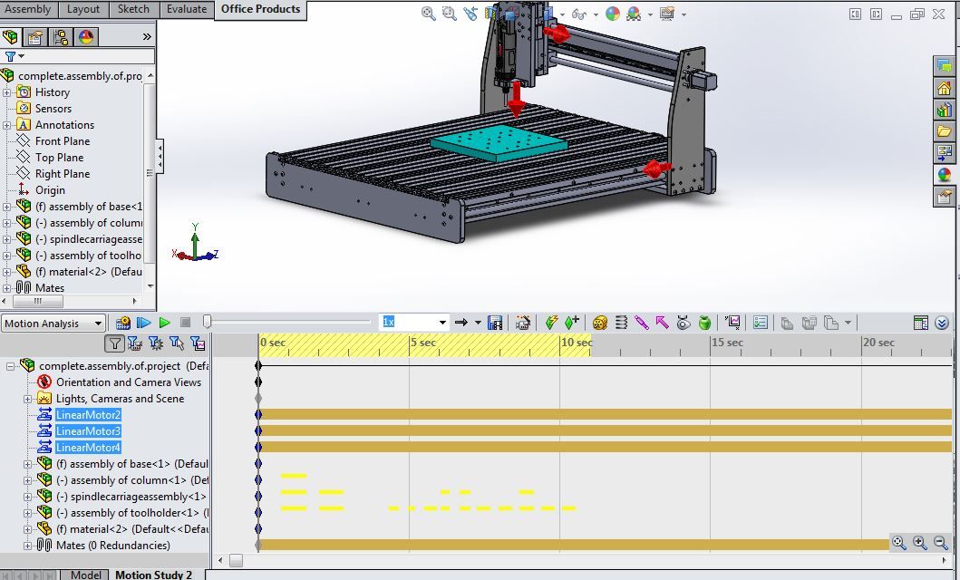Switch to the Sketch tab
Image resolution: width=960 pixels, height=580 pixels.
(133, 9)
